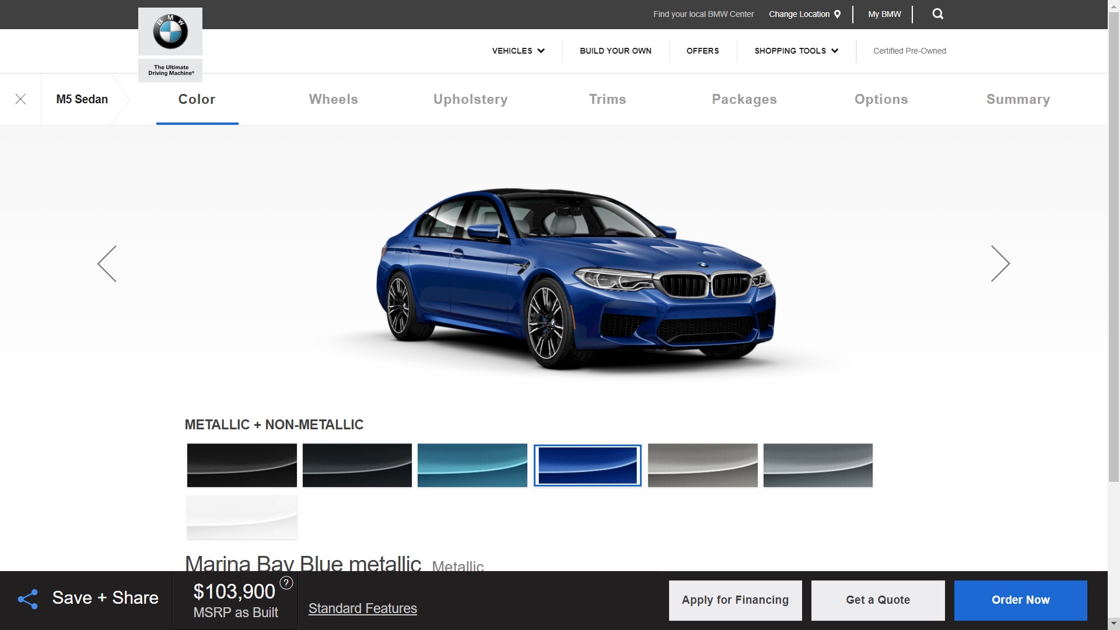Pick the light gray metallic swatch

[702, 465]
